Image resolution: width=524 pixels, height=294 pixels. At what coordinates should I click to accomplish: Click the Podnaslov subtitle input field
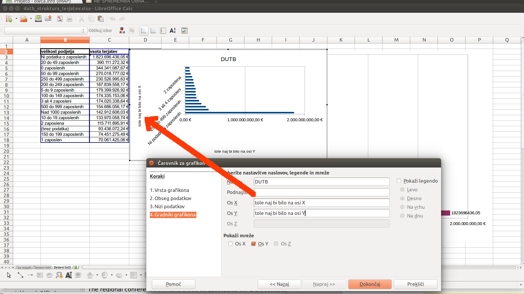322,192
